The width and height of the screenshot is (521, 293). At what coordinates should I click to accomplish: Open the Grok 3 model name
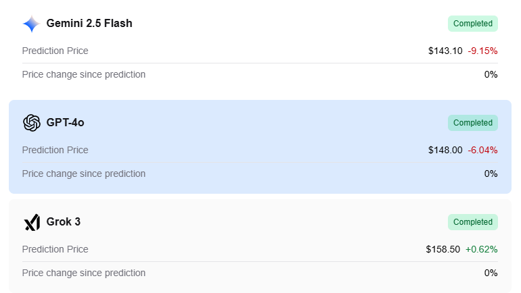[64, 222]
